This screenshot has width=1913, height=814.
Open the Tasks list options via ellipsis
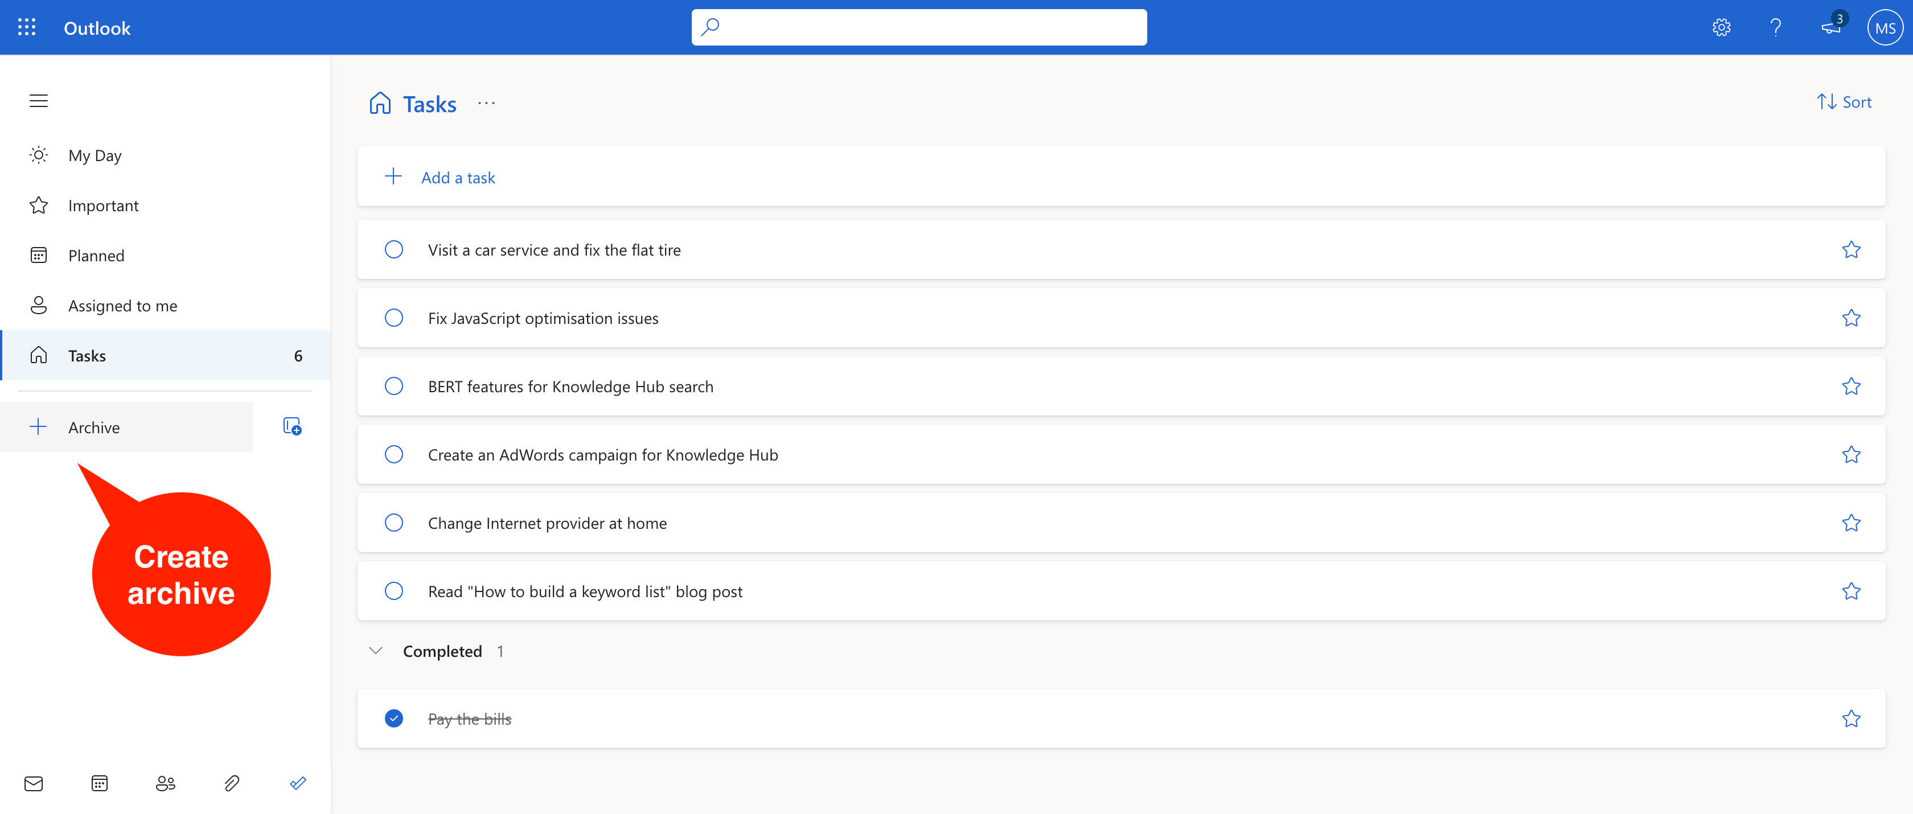point(486,103)
